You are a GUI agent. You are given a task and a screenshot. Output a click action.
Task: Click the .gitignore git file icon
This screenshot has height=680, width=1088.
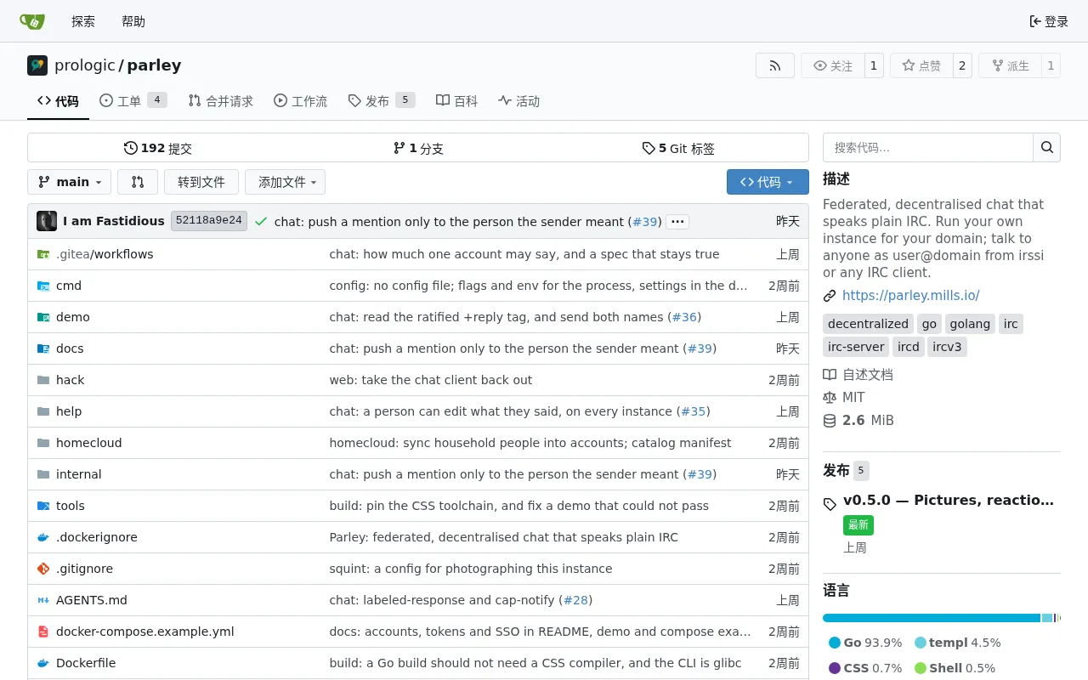[x=43, y=569]
